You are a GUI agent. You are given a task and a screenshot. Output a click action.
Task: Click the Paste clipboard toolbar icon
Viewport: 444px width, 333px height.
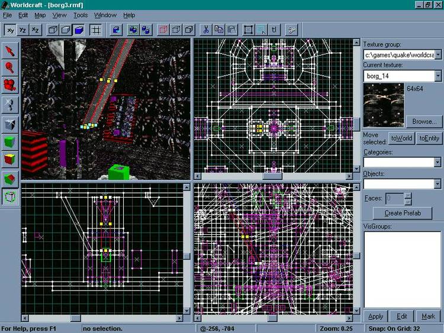pos(233,29)
